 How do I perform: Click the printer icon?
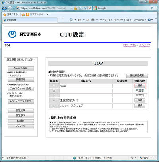[x=93, y=20]
